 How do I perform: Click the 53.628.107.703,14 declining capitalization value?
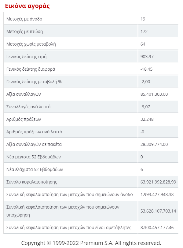[158, 211]
